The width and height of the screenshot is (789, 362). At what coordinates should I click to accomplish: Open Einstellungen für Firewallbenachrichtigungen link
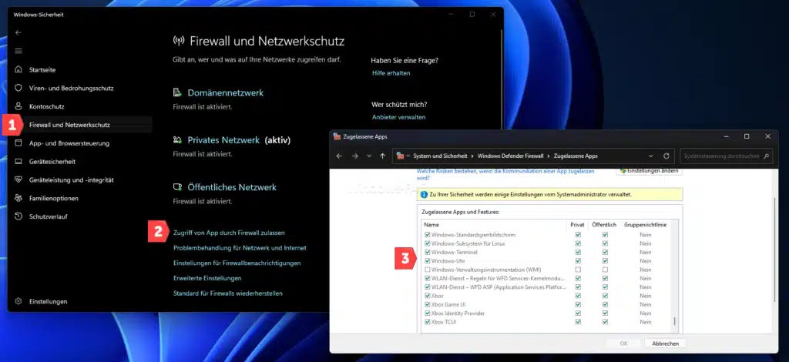237,263
